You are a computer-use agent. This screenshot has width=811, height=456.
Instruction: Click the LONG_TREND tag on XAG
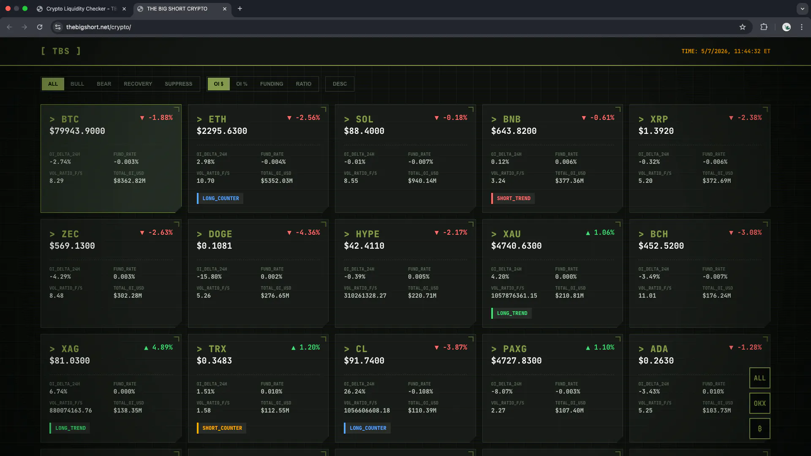pos(70,428)
